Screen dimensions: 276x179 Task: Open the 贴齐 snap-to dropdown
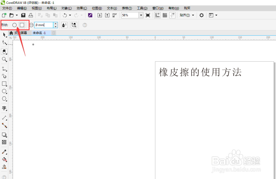(x=193, y=15)
